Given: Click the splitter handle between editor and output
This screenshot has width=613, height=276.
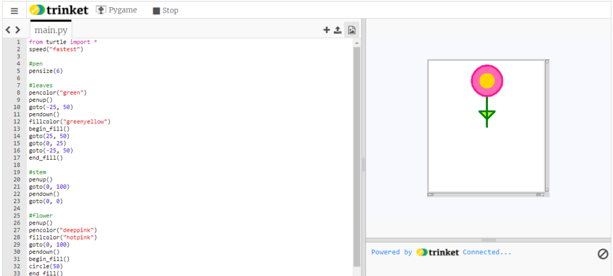Looking at the screenshot, I should [x=363, y=164].
